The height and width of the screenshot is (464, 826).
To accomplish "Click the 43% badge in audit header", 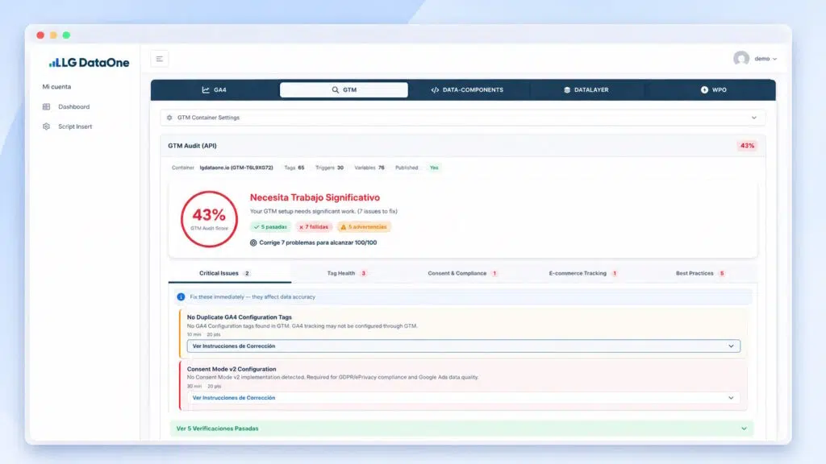I will [747, 146].
